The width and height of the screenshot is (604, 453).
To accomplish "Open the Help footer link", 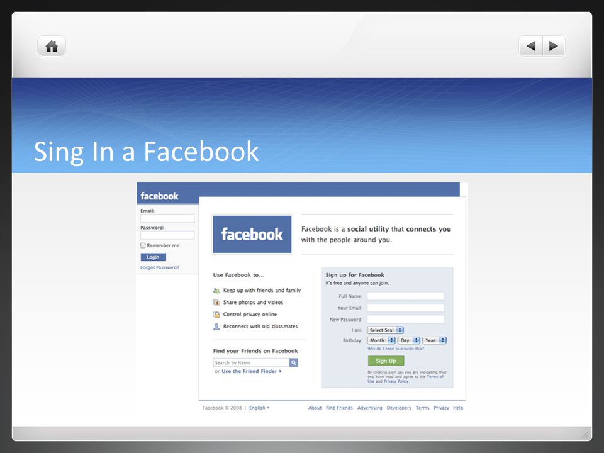I will point(458,408).
